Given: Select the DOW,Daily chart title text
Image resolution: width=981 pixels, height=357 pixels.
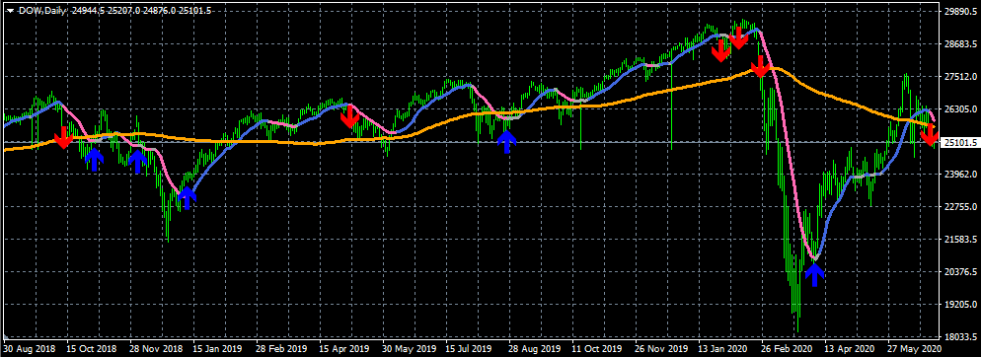Looking at the screenshot, I should pyautogui.click(x=41, y=10).
